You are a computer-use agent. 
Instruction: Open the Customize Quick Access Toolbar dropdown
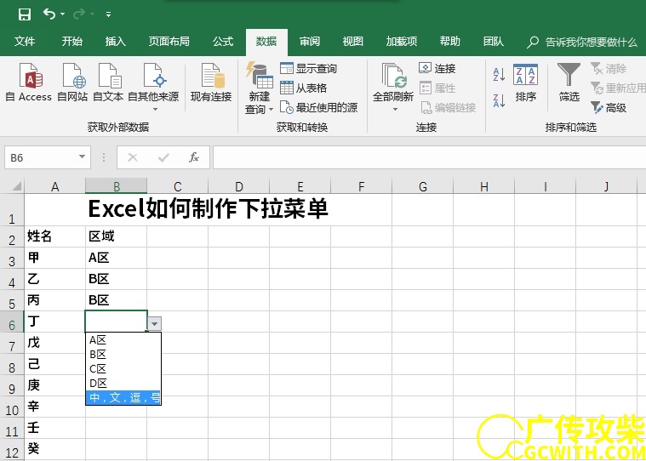[x=108, y=14]
